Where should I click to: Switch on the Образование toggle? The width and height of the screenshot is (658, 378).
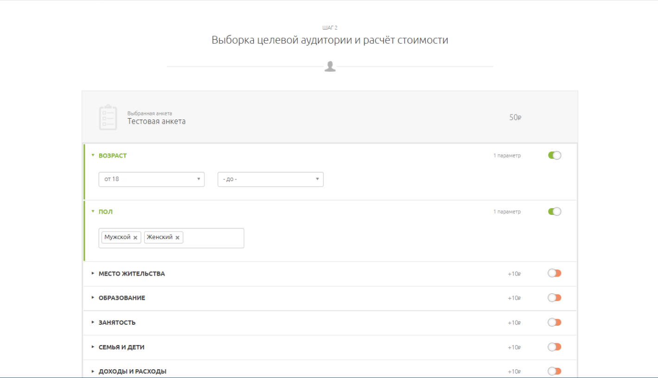click(554, 298)
